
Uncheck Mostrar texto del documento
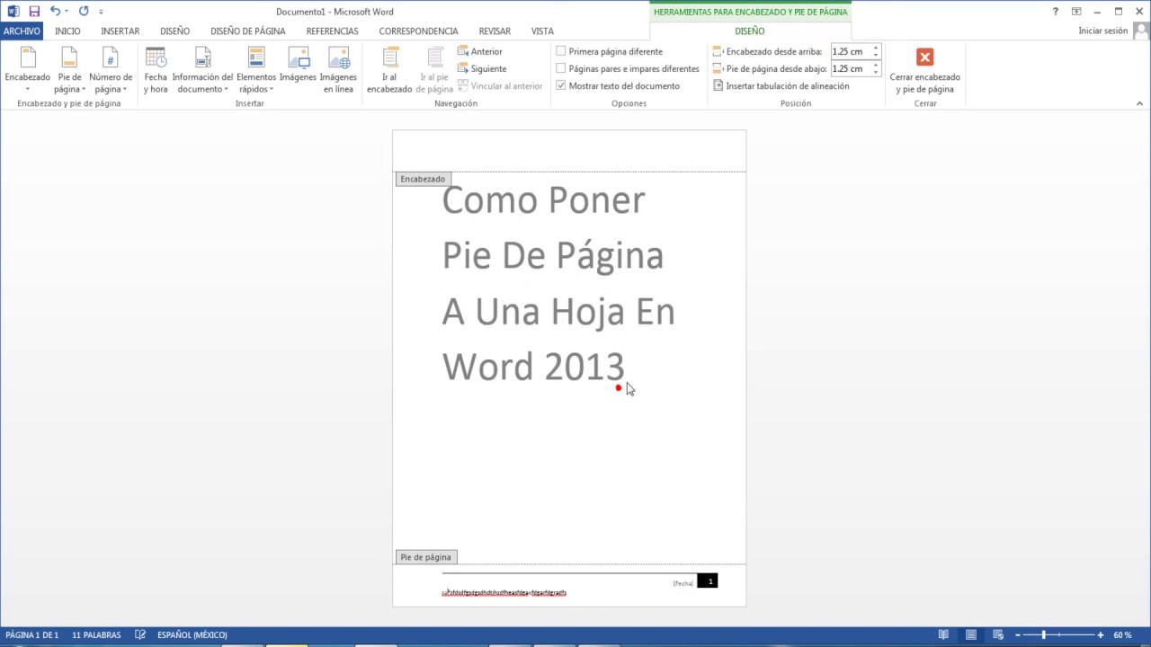tap(561, 85)
